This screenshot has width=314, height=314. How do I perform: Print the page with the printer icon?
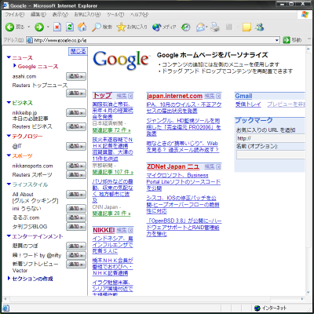[215, 27]
